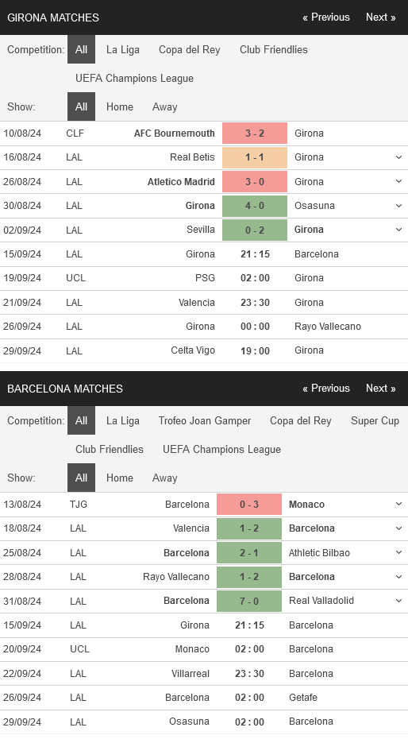Filter Girona matches by La Liga
This screenshot has height=739, width=408.
[x=123, y=49]
